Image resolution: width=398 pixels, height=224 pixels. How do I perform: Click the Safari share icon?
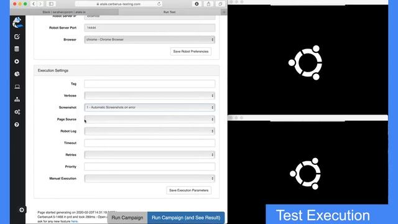[x=208, y=4]
